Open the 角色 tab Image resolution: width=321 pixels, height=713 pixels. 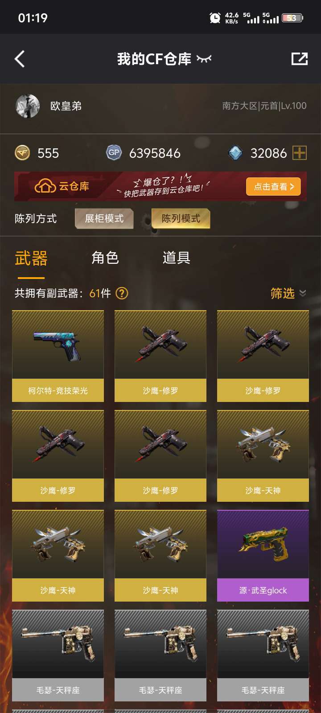click(105, 258)
